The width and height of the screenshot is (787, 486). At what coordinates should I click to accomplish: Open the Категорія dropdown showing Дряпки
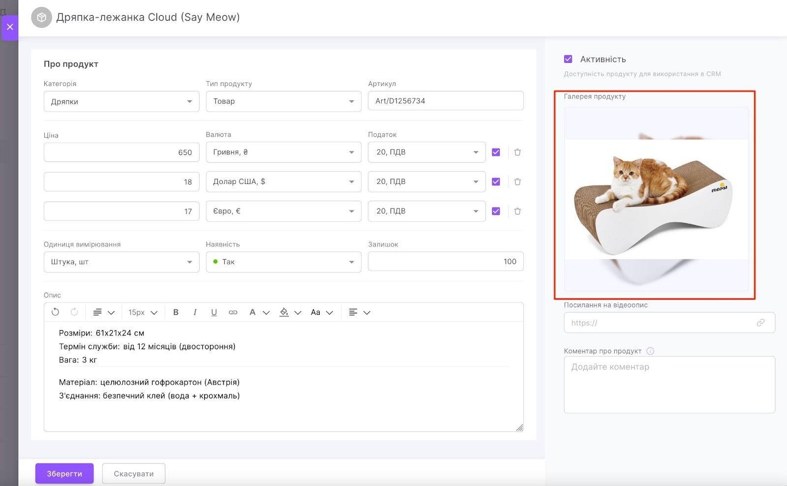[121, 101]
